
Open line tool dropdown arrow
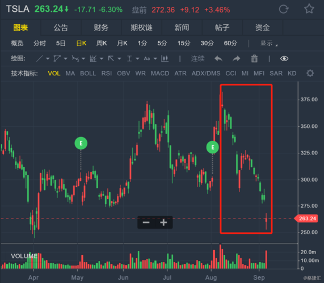pyautogui.click(x=48, y=59)
